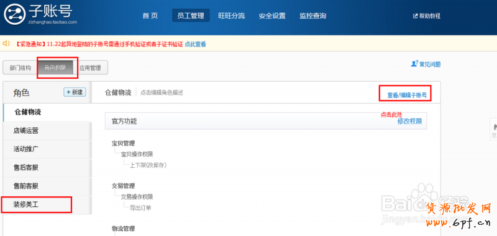Select the 仓储物流 role
The image size is (497, 236).
pyautogui.click(x=47, y=112)
